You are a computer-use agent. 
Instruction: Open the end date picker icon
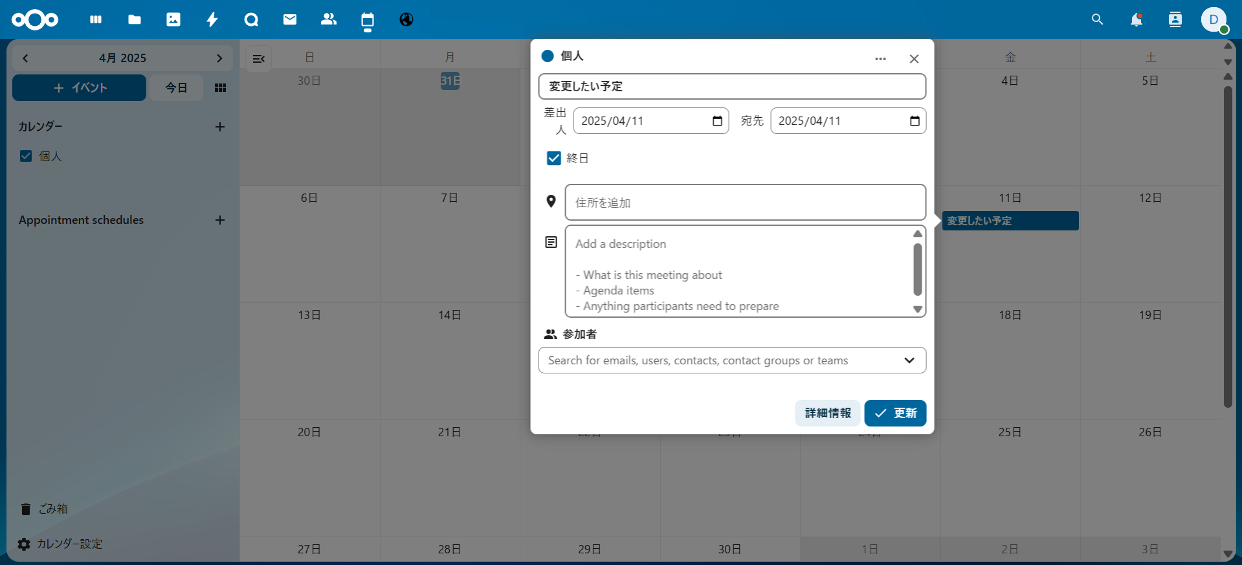[x=915, y=121]
